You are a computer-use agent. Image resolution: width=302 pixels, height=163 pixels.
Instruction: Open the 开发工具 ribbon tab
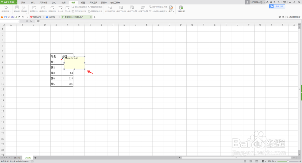pyautogui.click(x=93, y=2)
